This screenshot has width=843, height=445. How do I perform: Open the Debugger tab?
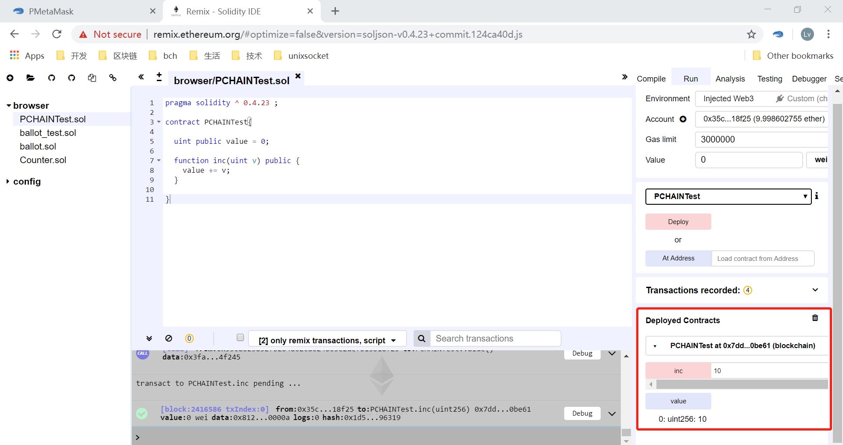pos(809,79)
